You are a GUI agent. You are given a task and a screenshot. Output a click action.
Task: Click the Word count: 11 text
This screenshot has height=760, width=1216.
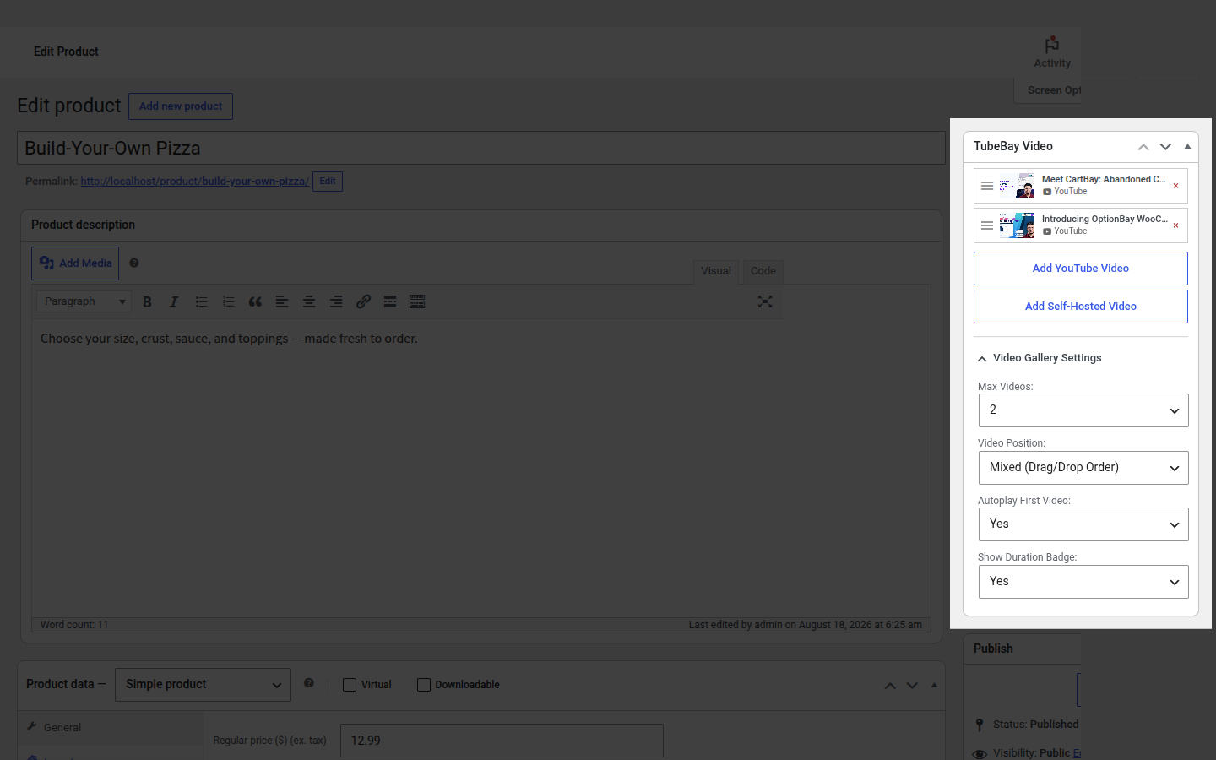pyautogui.click(x=74, y=625)
